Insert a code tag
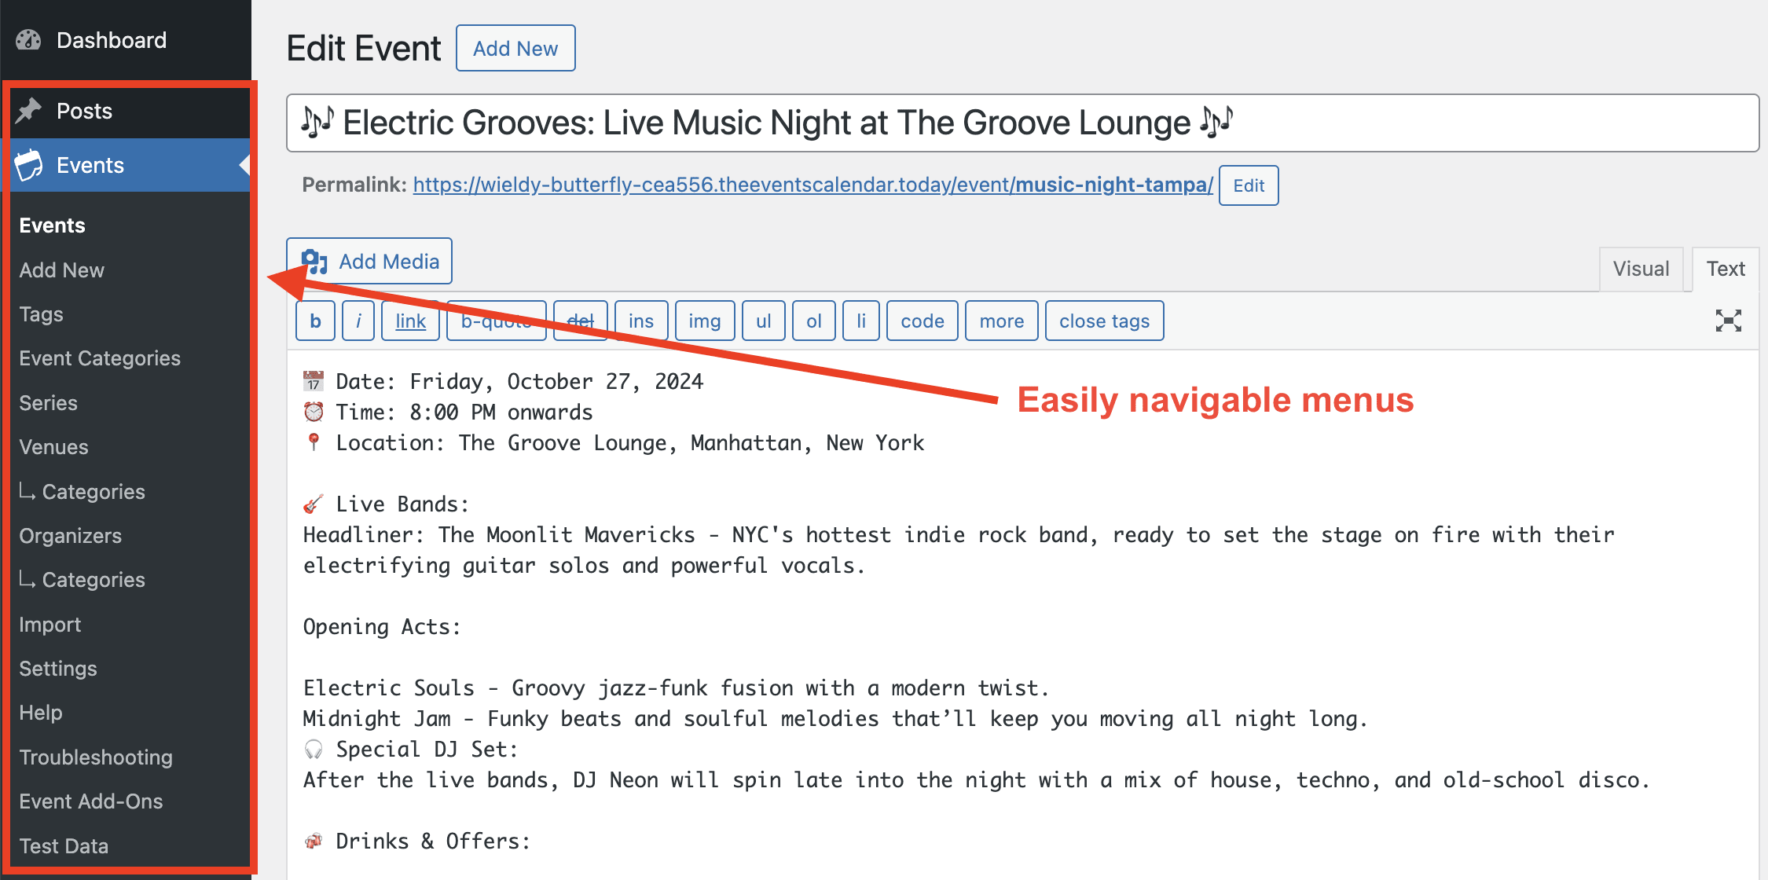 (x=923, y=321)
